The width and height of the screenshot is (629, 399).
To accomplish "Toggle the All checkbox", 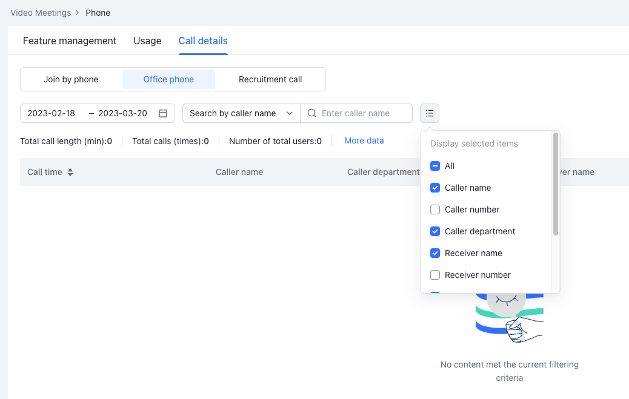I will pos(435,166).
